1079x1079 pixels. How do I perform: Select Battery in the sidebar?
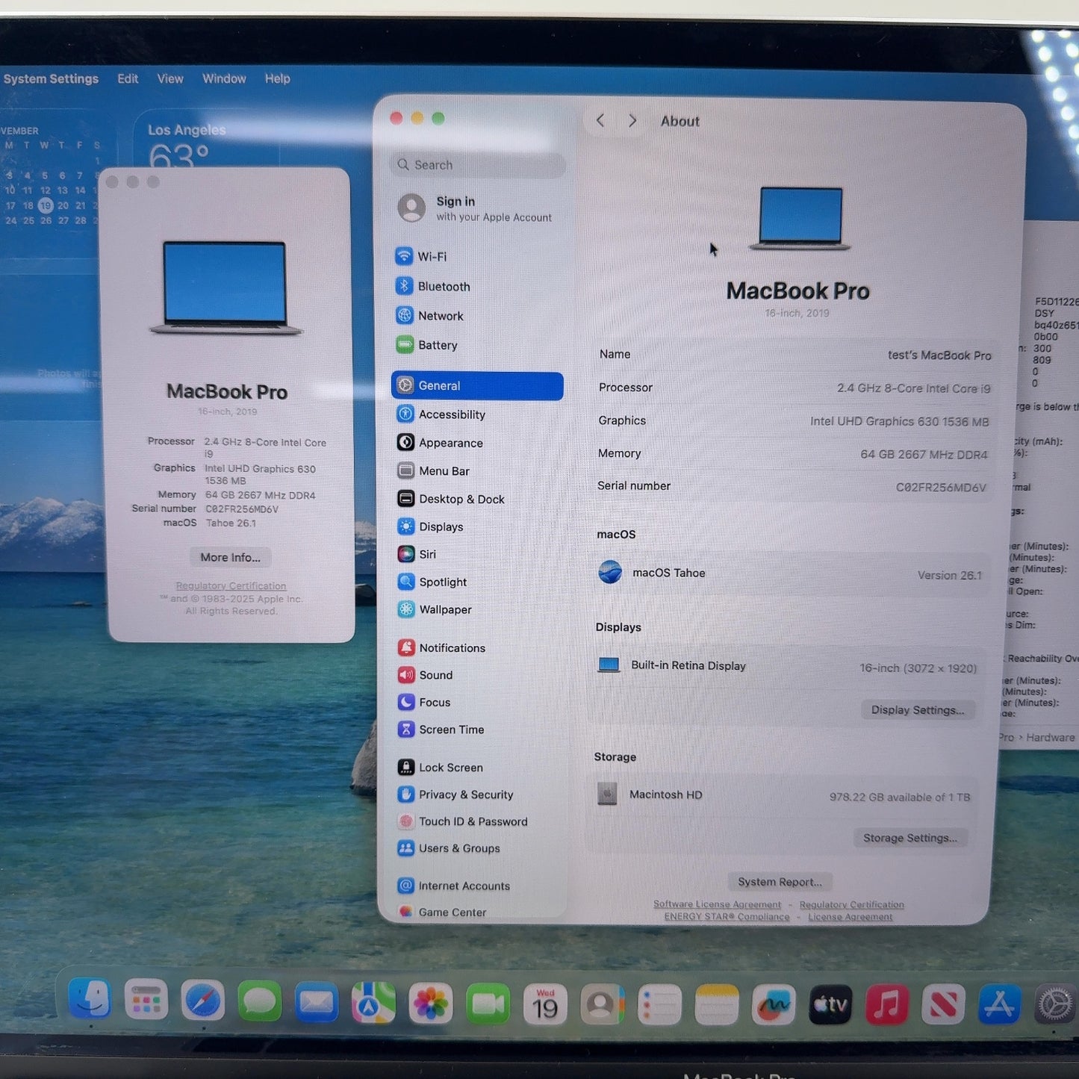coord(437,345)
